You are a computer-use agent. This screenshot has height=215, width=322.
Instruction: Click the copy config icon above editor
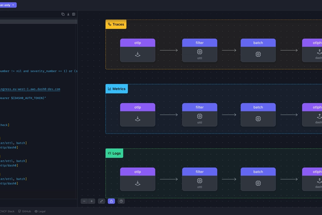pyautogui.click(x=63, y=15)
